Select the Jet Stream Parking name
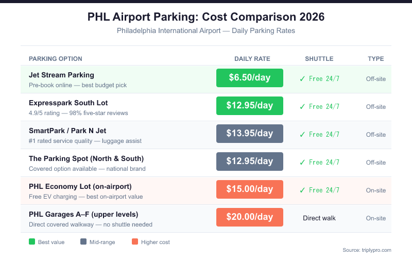 [x=62, y=75]
